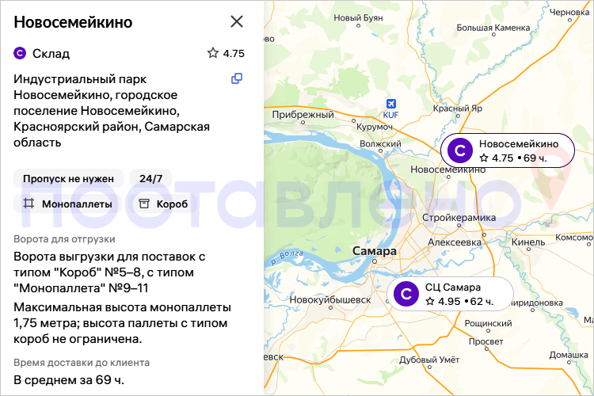This screenshot has height=396, width=594.
Task: Click the text В среднем за 69 ч.
Action: click(69, 379)
